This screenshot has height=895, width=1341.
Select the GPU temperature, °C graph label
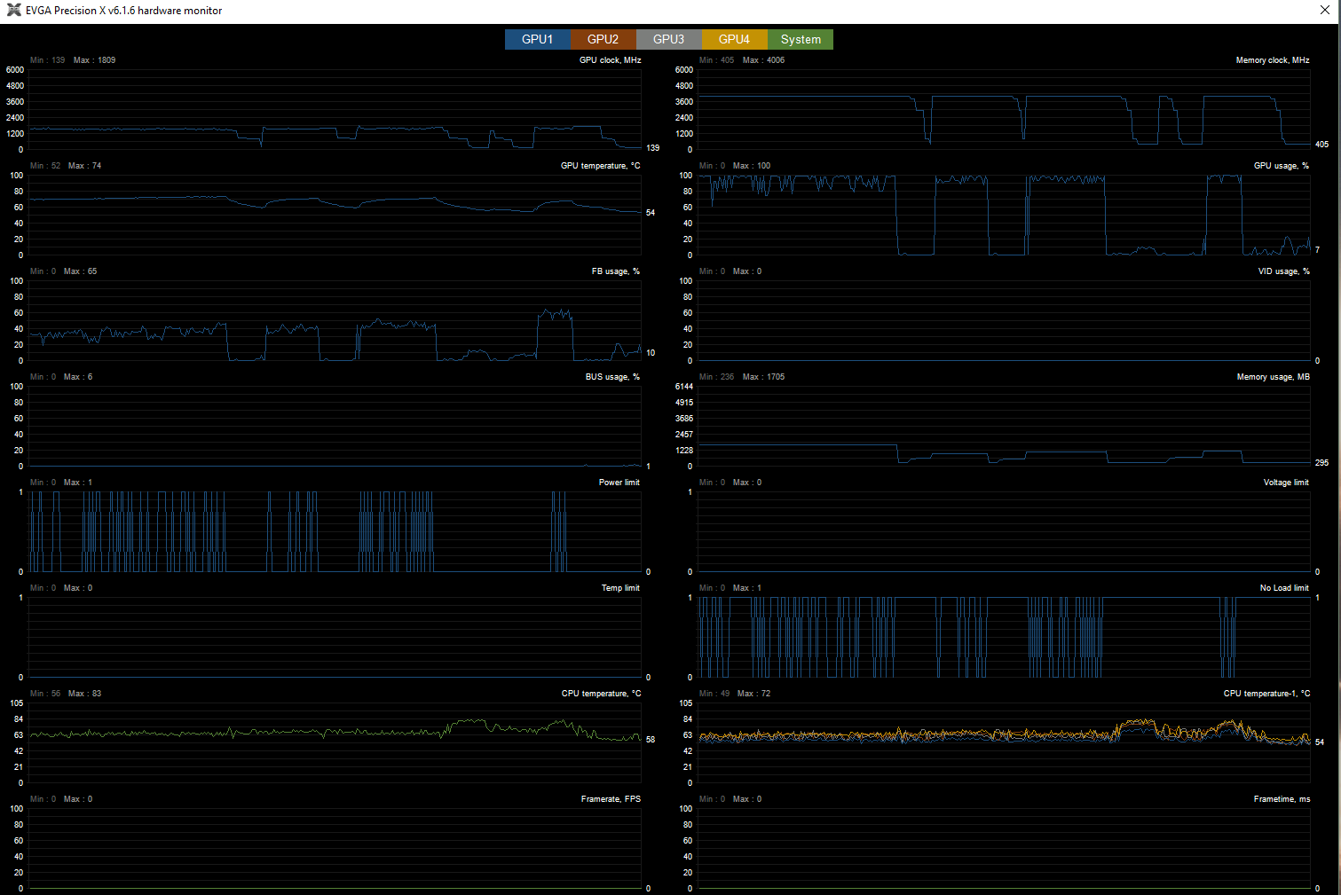tap(600, 166)
